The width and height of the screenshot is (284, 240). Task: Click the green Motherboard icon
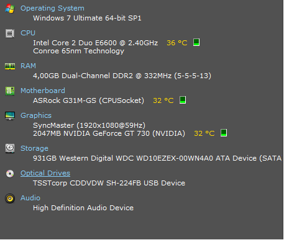pyautogui.click(x=10, y=91)
